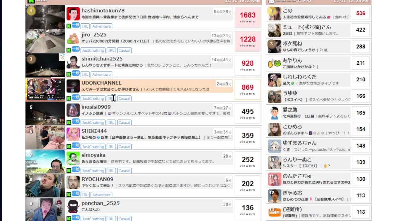Click shimitchan2525 profile avatar

point(73,62)
